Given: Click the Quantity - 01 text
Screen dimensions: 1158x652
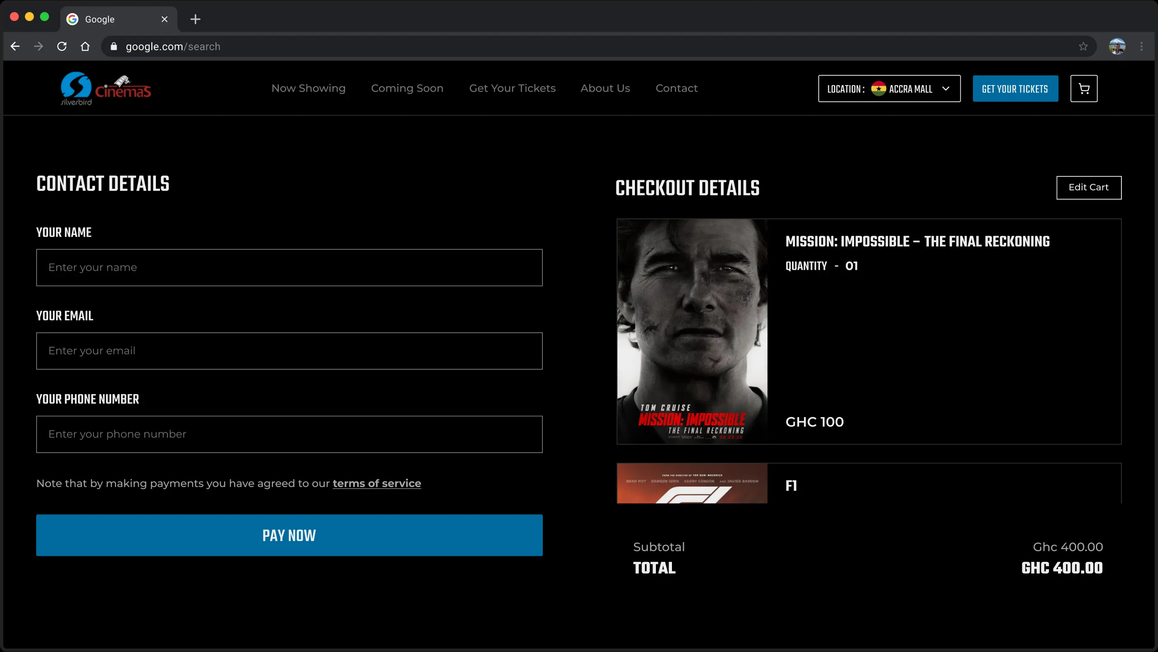Looking at the screenshot, I should pyautogui.click(x=822, y=266).
